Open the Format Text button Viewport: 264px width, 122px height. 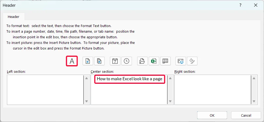(72, 61)
